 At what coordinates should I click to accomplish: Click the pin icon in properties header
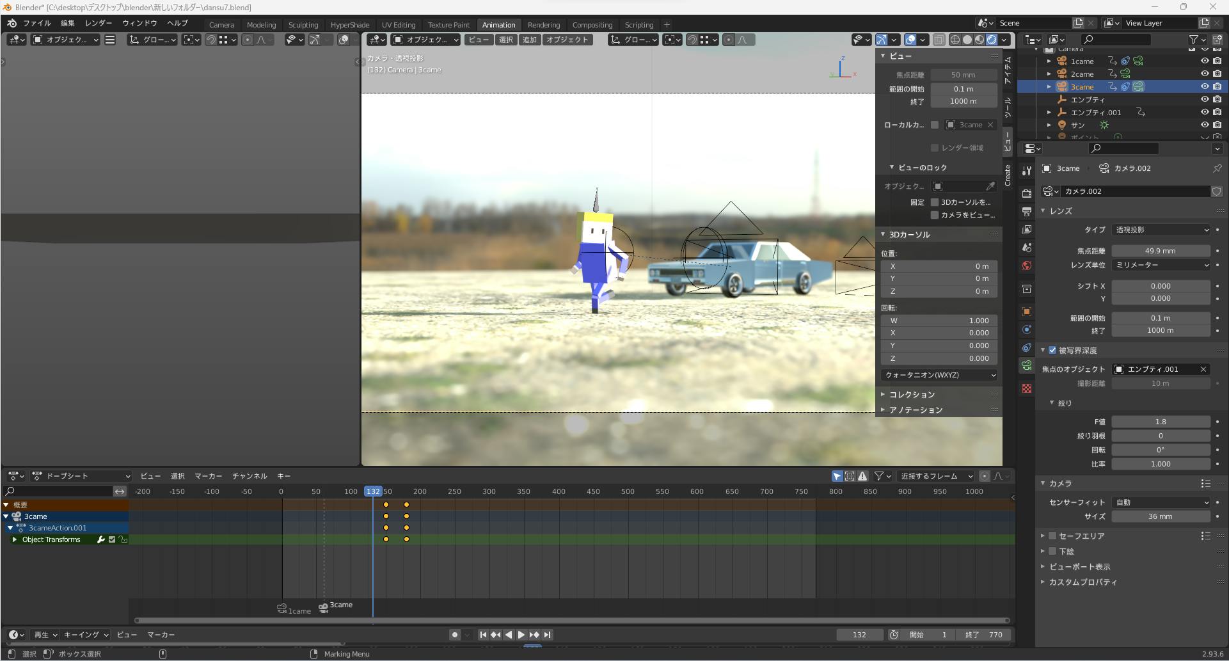click(1216, 168)
